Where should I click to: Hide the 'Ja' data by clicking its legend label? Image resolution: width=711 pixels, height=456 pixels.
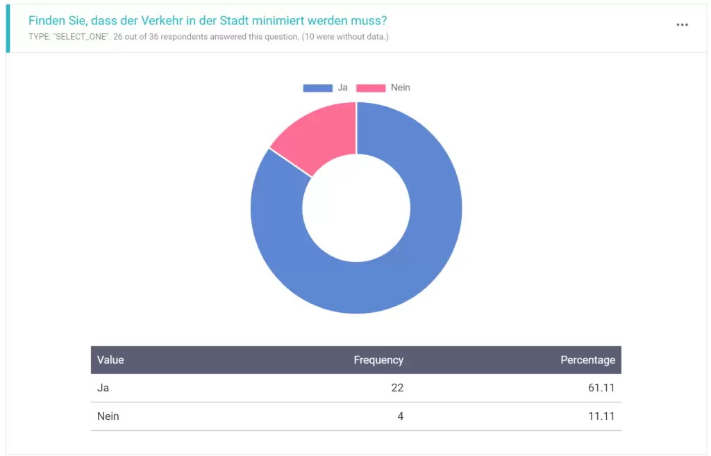point(342,88)
